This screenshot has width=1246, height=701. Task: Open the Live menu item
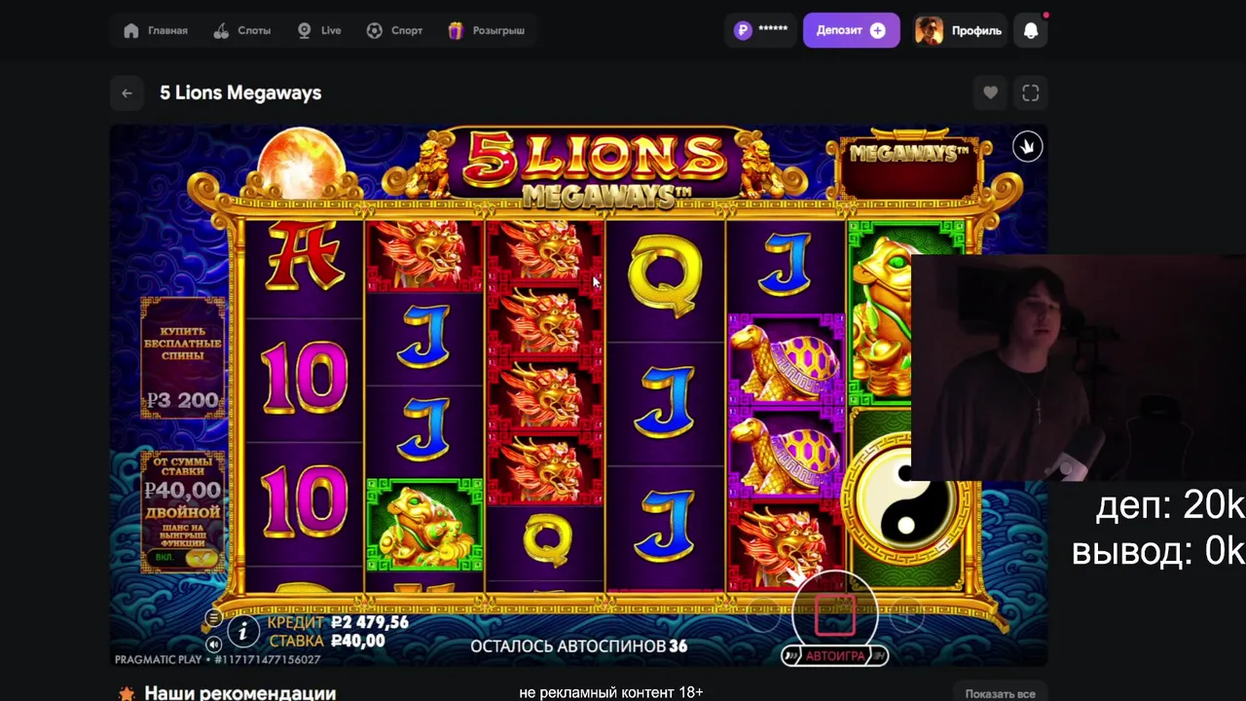[x=319, y=30]
